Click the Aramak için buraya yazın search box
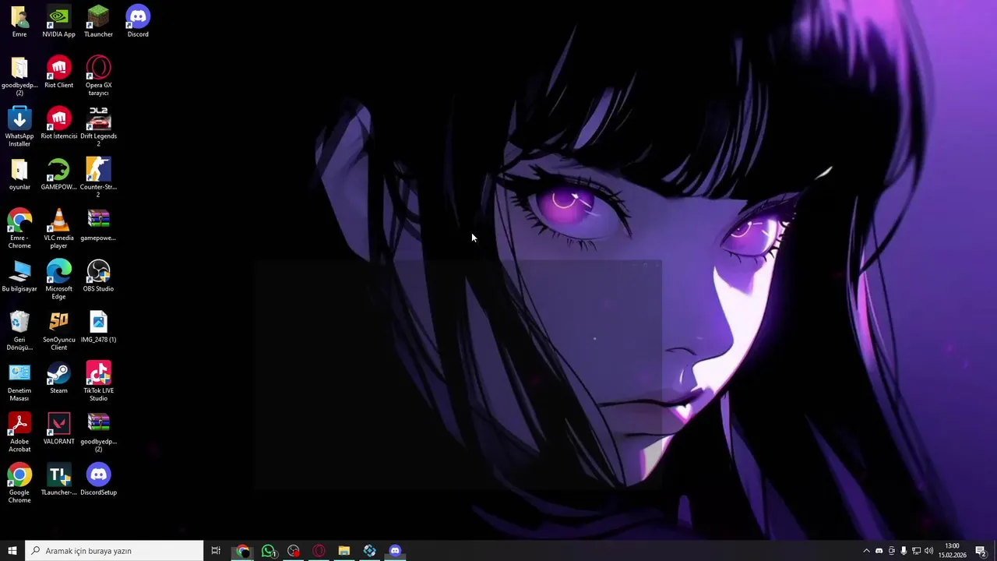 (x=114, y=551)
